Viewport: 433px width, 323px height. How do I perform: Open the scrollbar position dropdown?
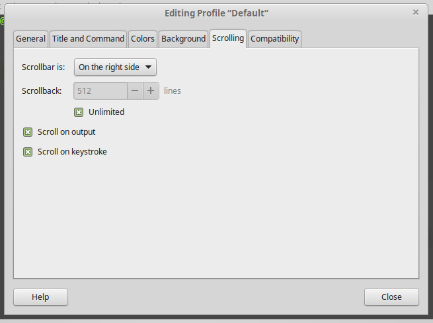tap(115, 67)
